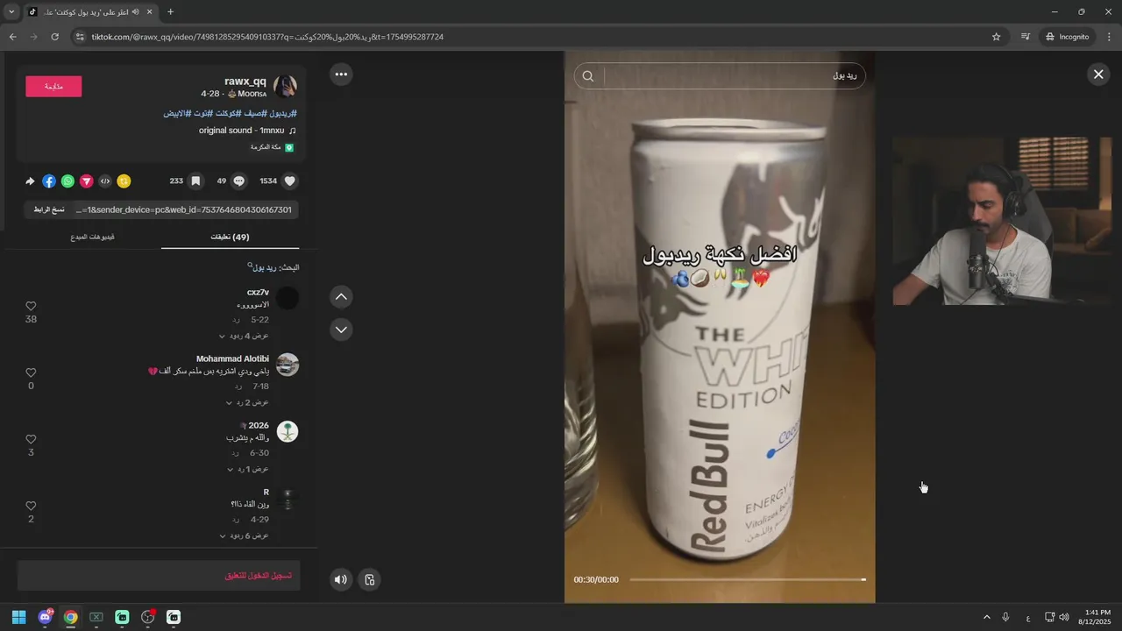The image size is (1122, 631).
Task: Open the system volume tray icon
Action: point(1064,617)
